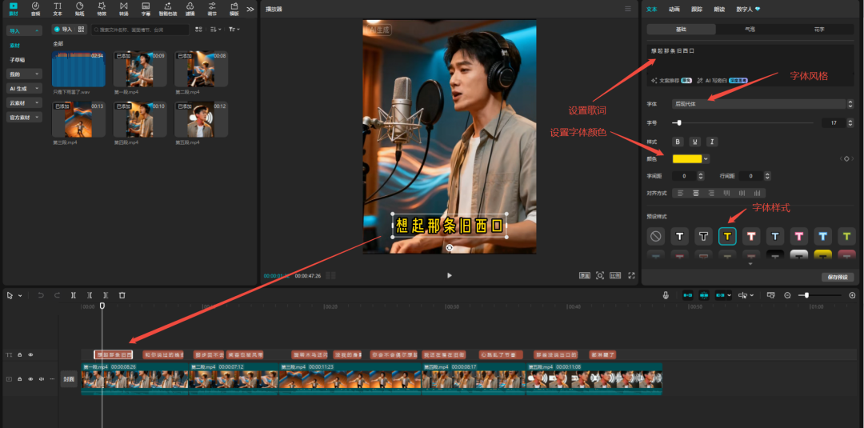This screenshot has height=428, width=864.
Task: Click the 文案推荐 copy suggestion link
Action: (x=671, y=80)
